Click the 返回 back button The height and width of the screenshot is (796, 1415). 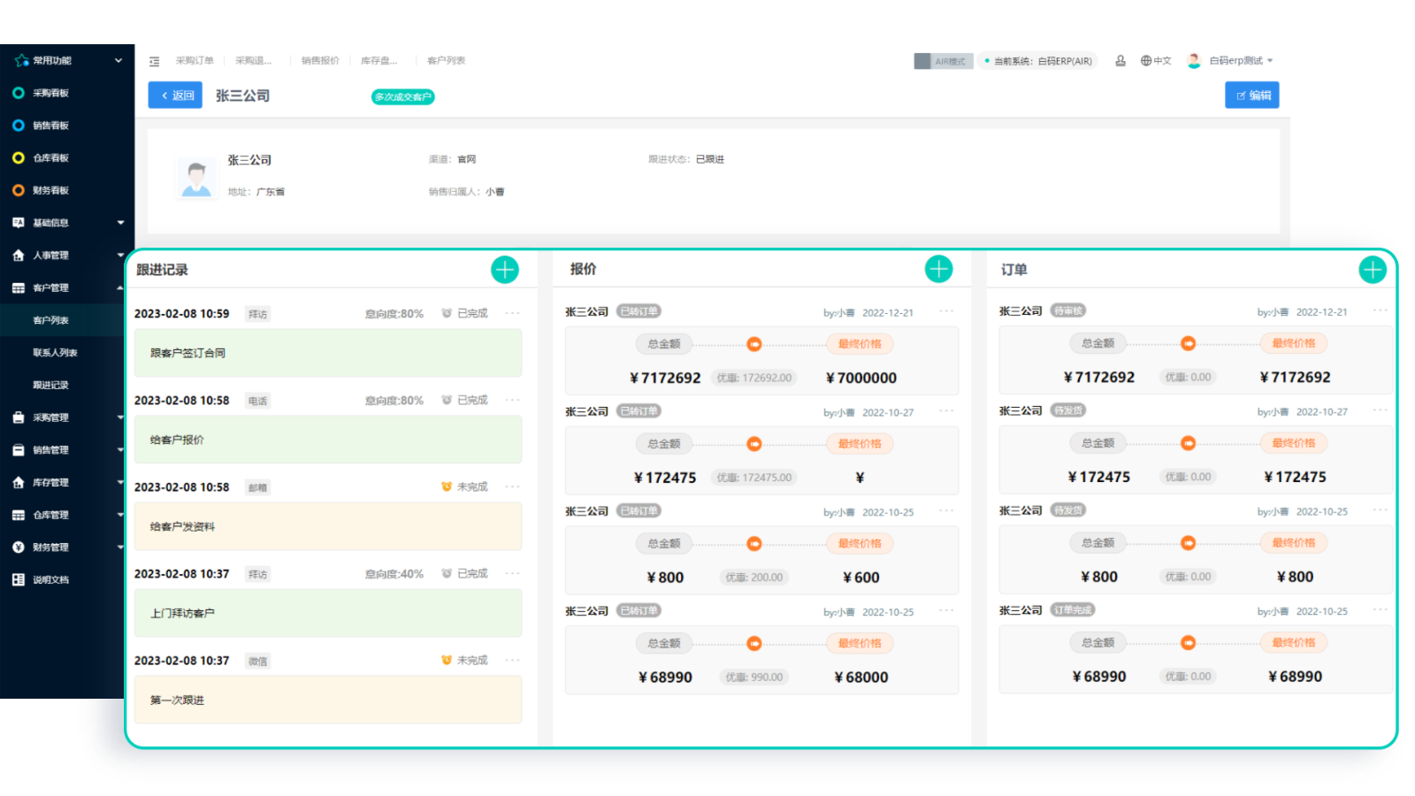[x=174, y=95]
